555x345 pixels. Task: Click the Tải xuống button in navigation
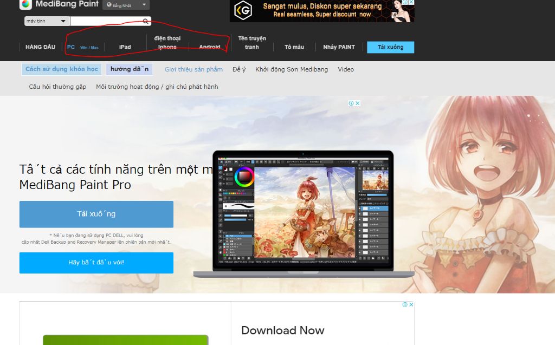pos(390,47)
